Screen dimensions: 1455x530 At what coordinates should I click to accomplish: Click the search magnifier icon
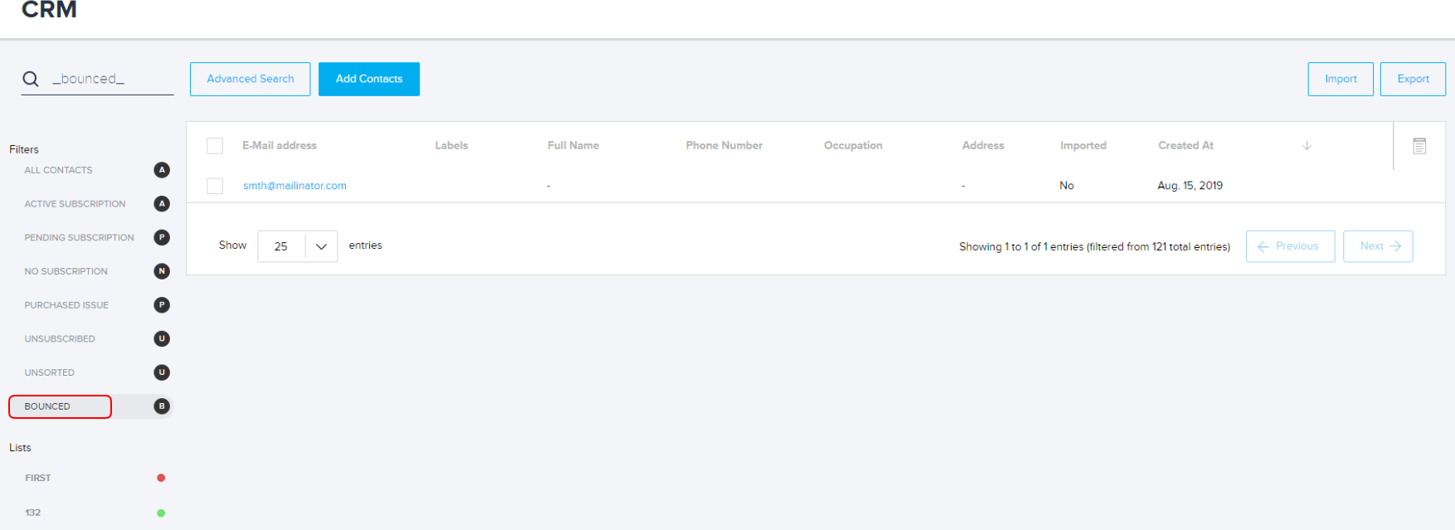[x=31, y=79]
